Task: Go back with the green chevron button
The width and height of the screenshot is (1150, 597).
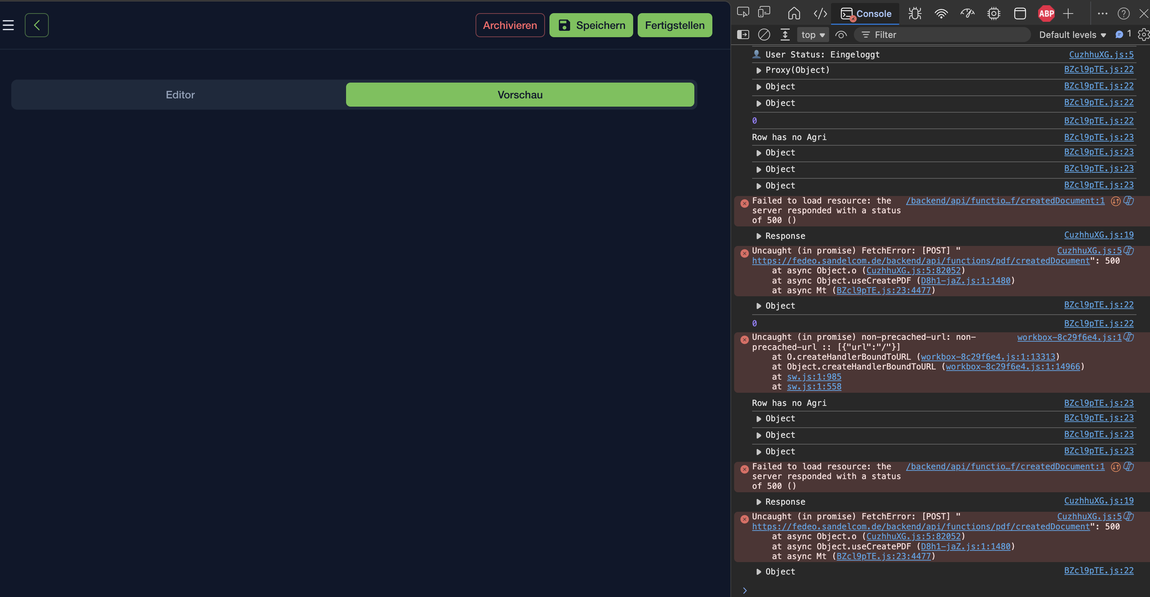Action: [x=37, y=26]
